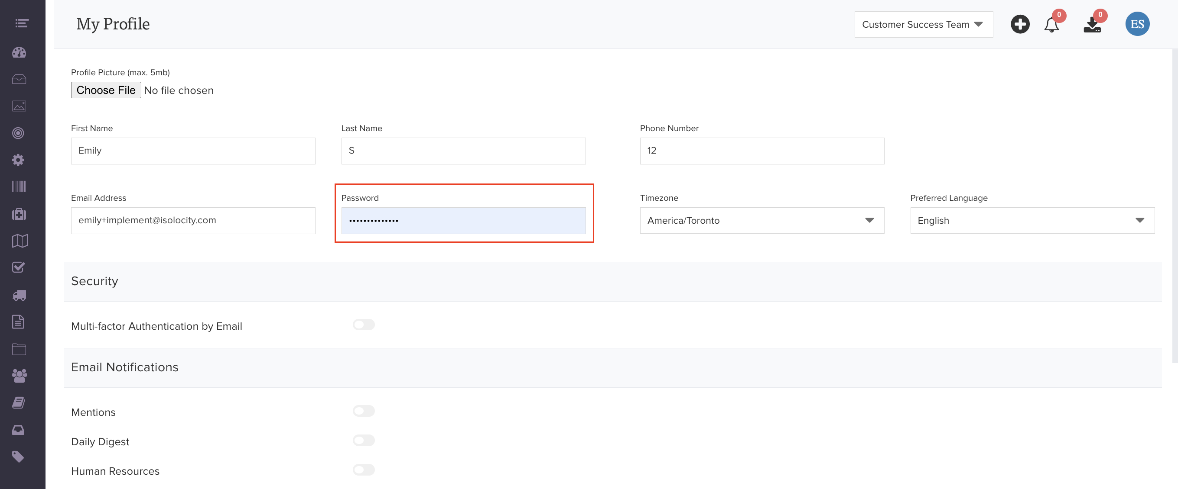Viewport: 1178px width, 489px height.
Task: Click the notification bell icon
Action: (1051, 25)
